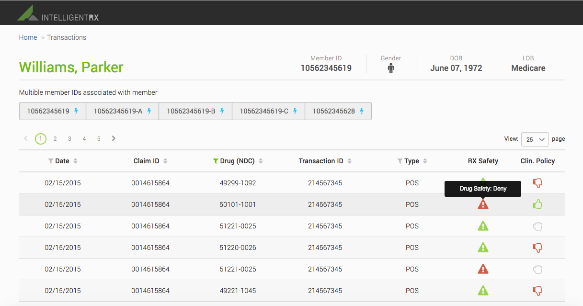The height and width of the screenshot is (306, 583).
Task: Select page 1 in the pagination
Action: pyautogui.click(x=41, y=139)
